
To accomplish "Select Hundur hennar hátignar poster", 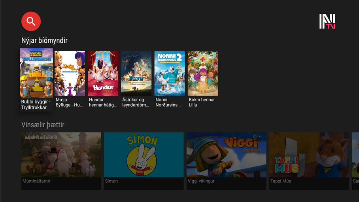I will [103, 73].
